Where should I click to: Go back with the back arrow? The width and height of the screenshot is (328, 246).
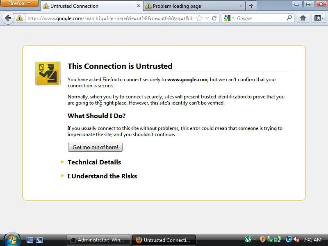click(x=8, y=18)
